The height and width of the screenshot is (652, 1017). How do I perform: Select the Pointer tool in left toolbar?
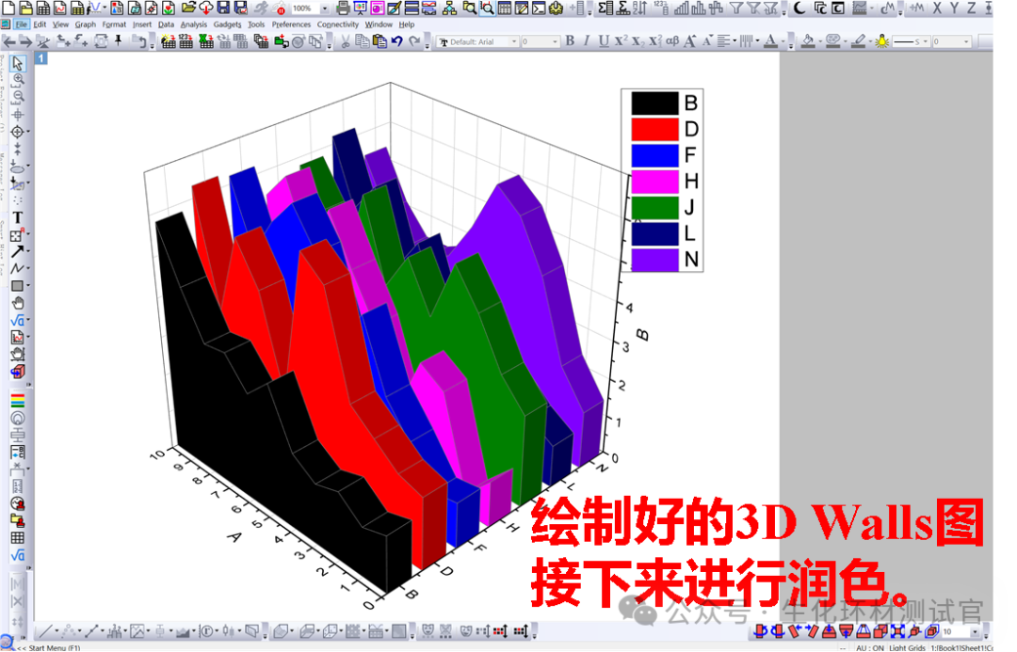(x=18, y=63)
